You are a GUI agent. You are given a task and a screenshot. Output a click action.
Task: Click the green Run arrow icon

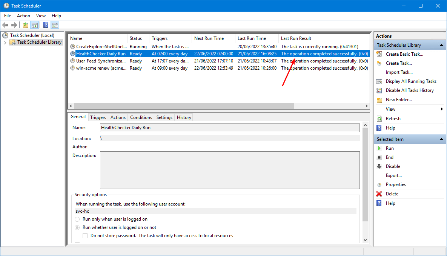coord(379,148)
